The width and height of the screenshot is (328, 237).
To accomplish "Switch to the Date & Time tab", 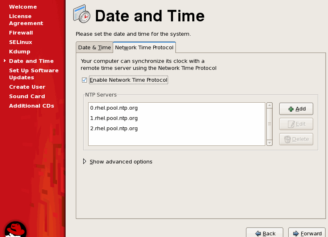I will coord(94,48).
